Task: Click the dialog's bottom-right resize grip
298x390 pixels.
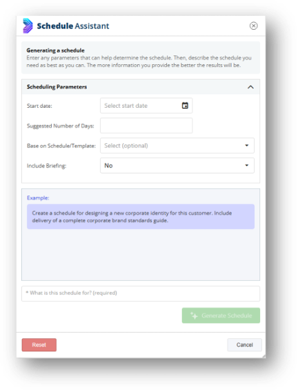Action: [x=264, y=356]
